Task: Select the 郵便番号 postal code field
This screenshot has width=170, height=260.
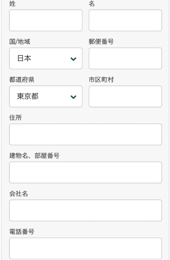Action: pos(125,59)
